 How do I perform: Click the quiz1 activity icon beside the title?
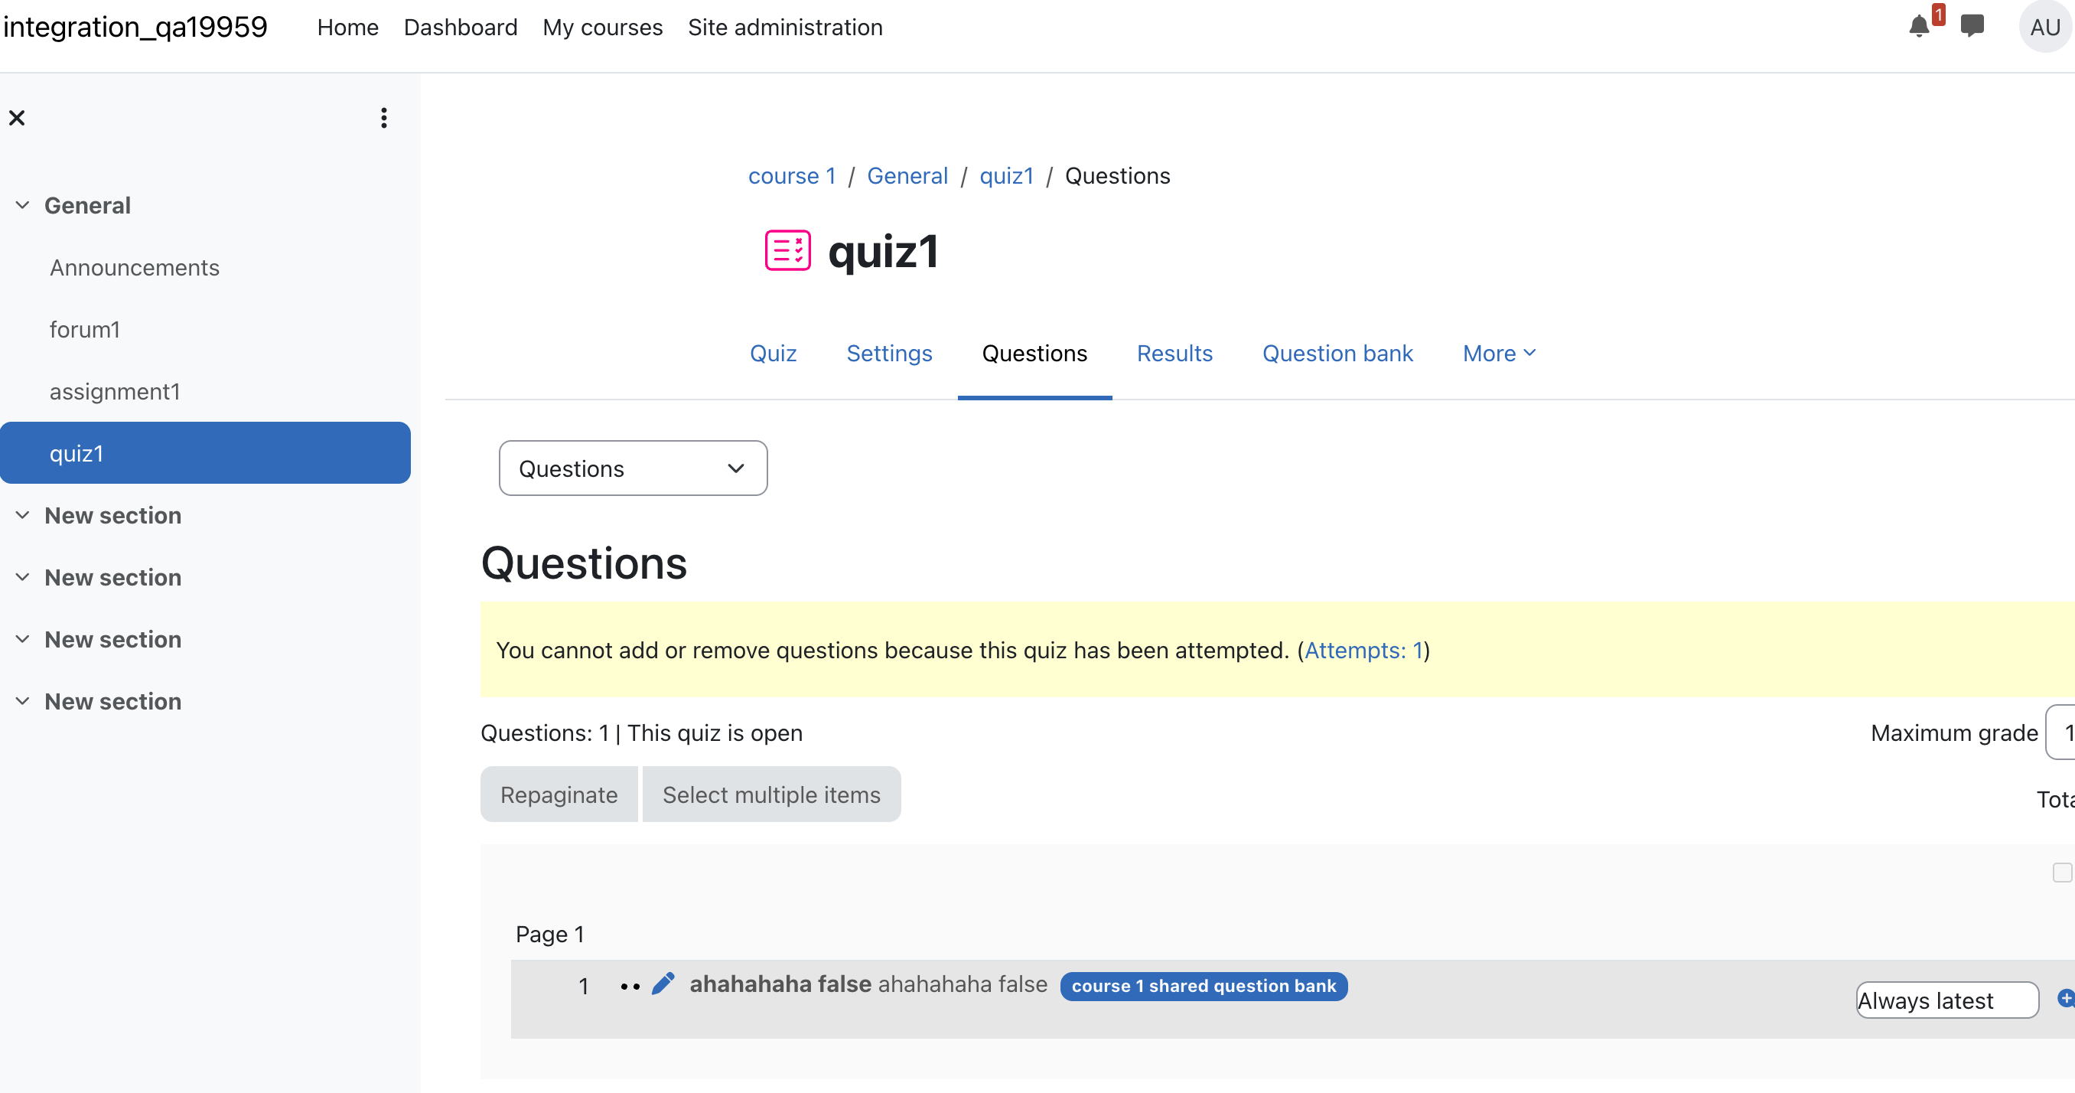pos(787,251)
